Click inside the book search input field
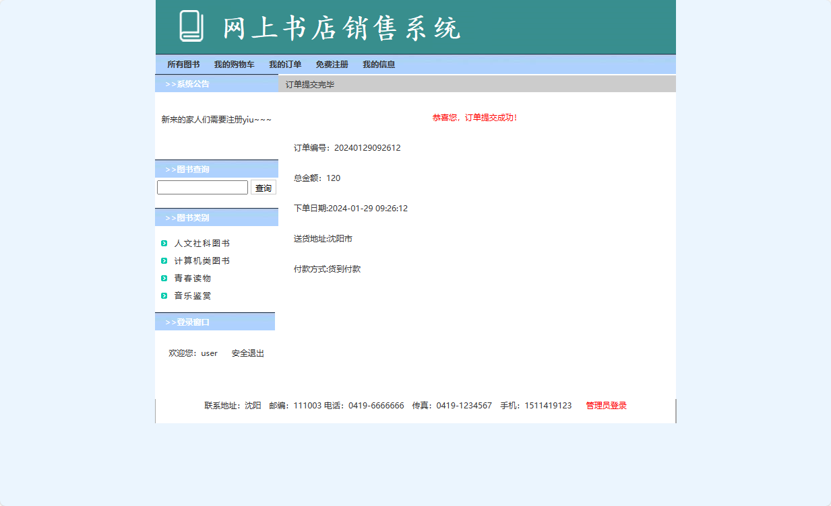The height and width of the screenshot is (506, 831). [x=202, y=187]
